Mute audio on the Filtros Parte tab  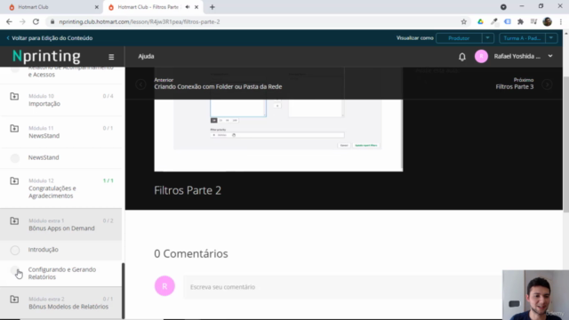pyautogui.click(x=188, y=7)
